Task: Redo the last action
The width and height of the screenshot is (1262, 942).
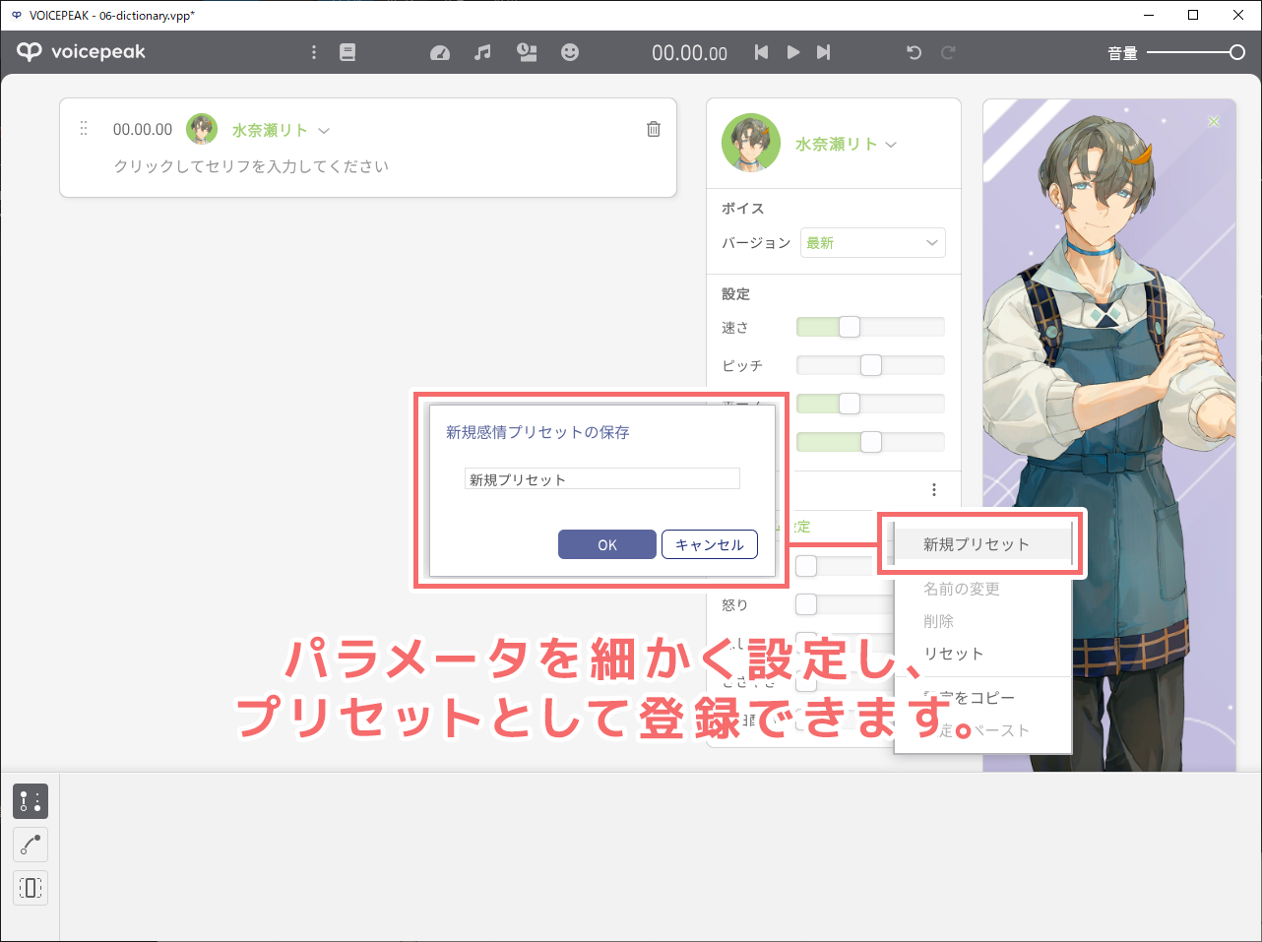Action: (x=948, y=52)
